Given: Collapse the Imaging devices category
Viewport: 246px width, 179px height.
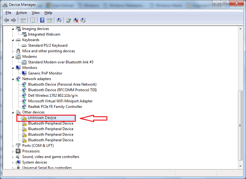Looking at the screenshot, I should pos(13,29).
